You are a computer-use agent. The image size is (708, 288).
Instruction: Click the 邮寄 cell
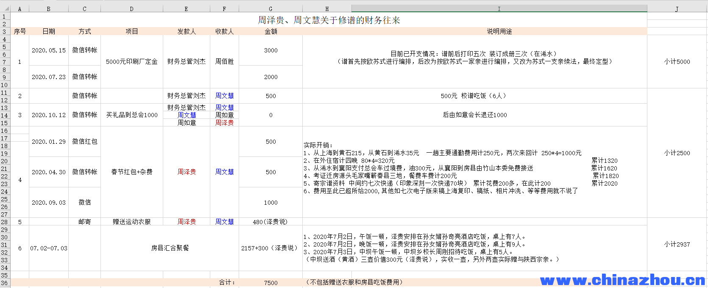pos(84,222)
